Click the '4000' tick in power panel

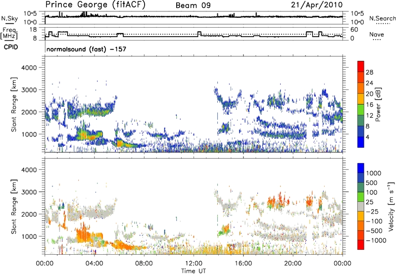click(29, 68)
